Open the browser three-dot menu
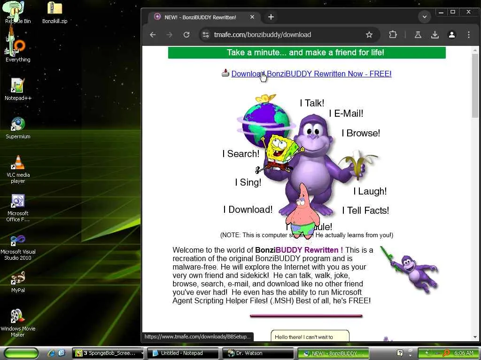 pos(469,35)
